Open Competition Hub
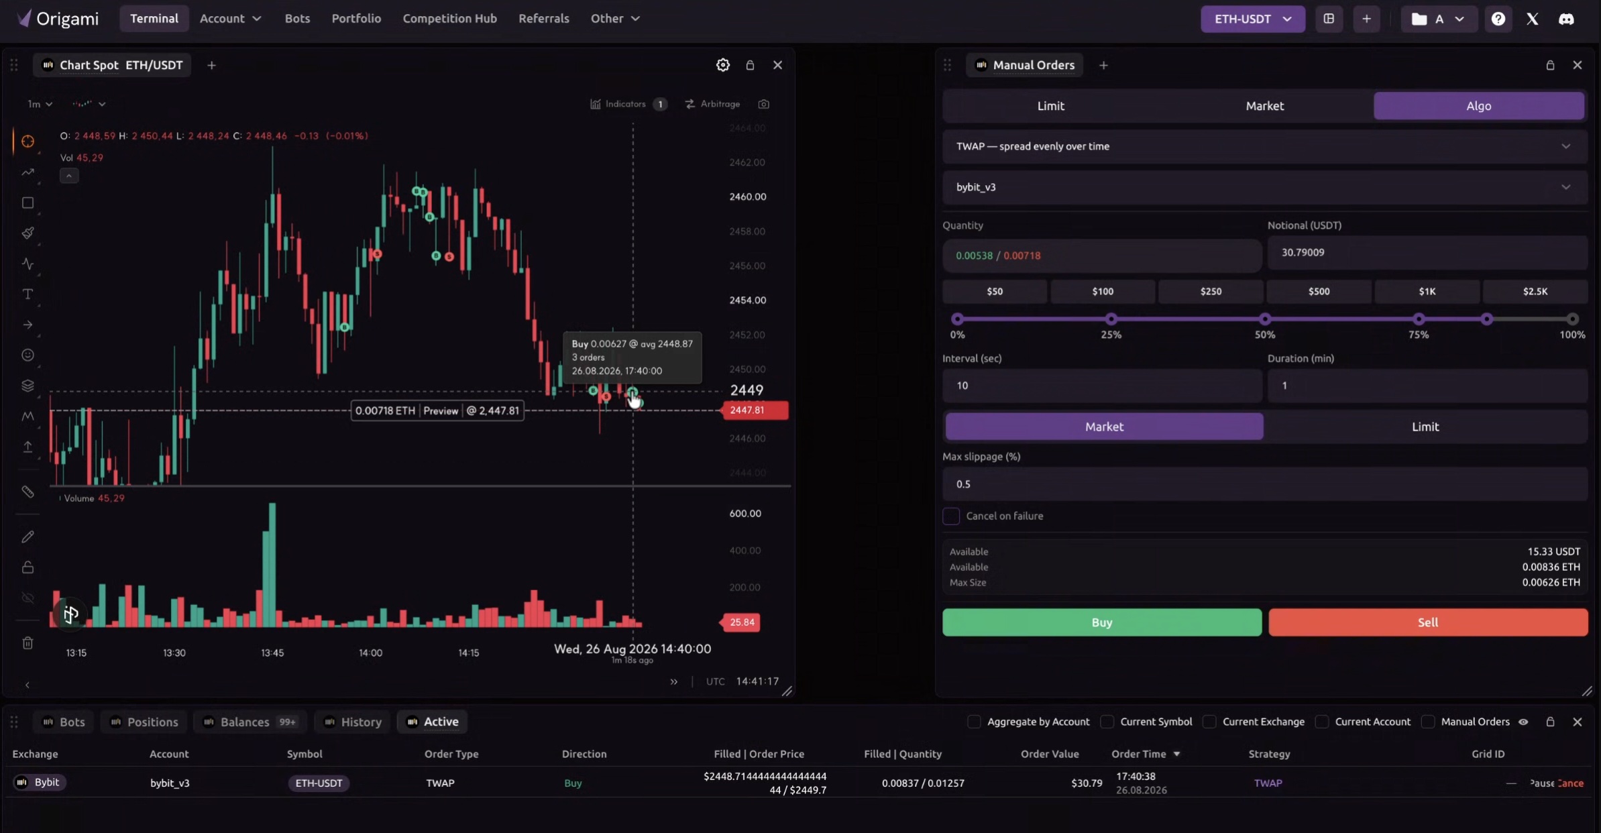Image resolution: width=1601 pixels, height=833 pixels. 449,19
